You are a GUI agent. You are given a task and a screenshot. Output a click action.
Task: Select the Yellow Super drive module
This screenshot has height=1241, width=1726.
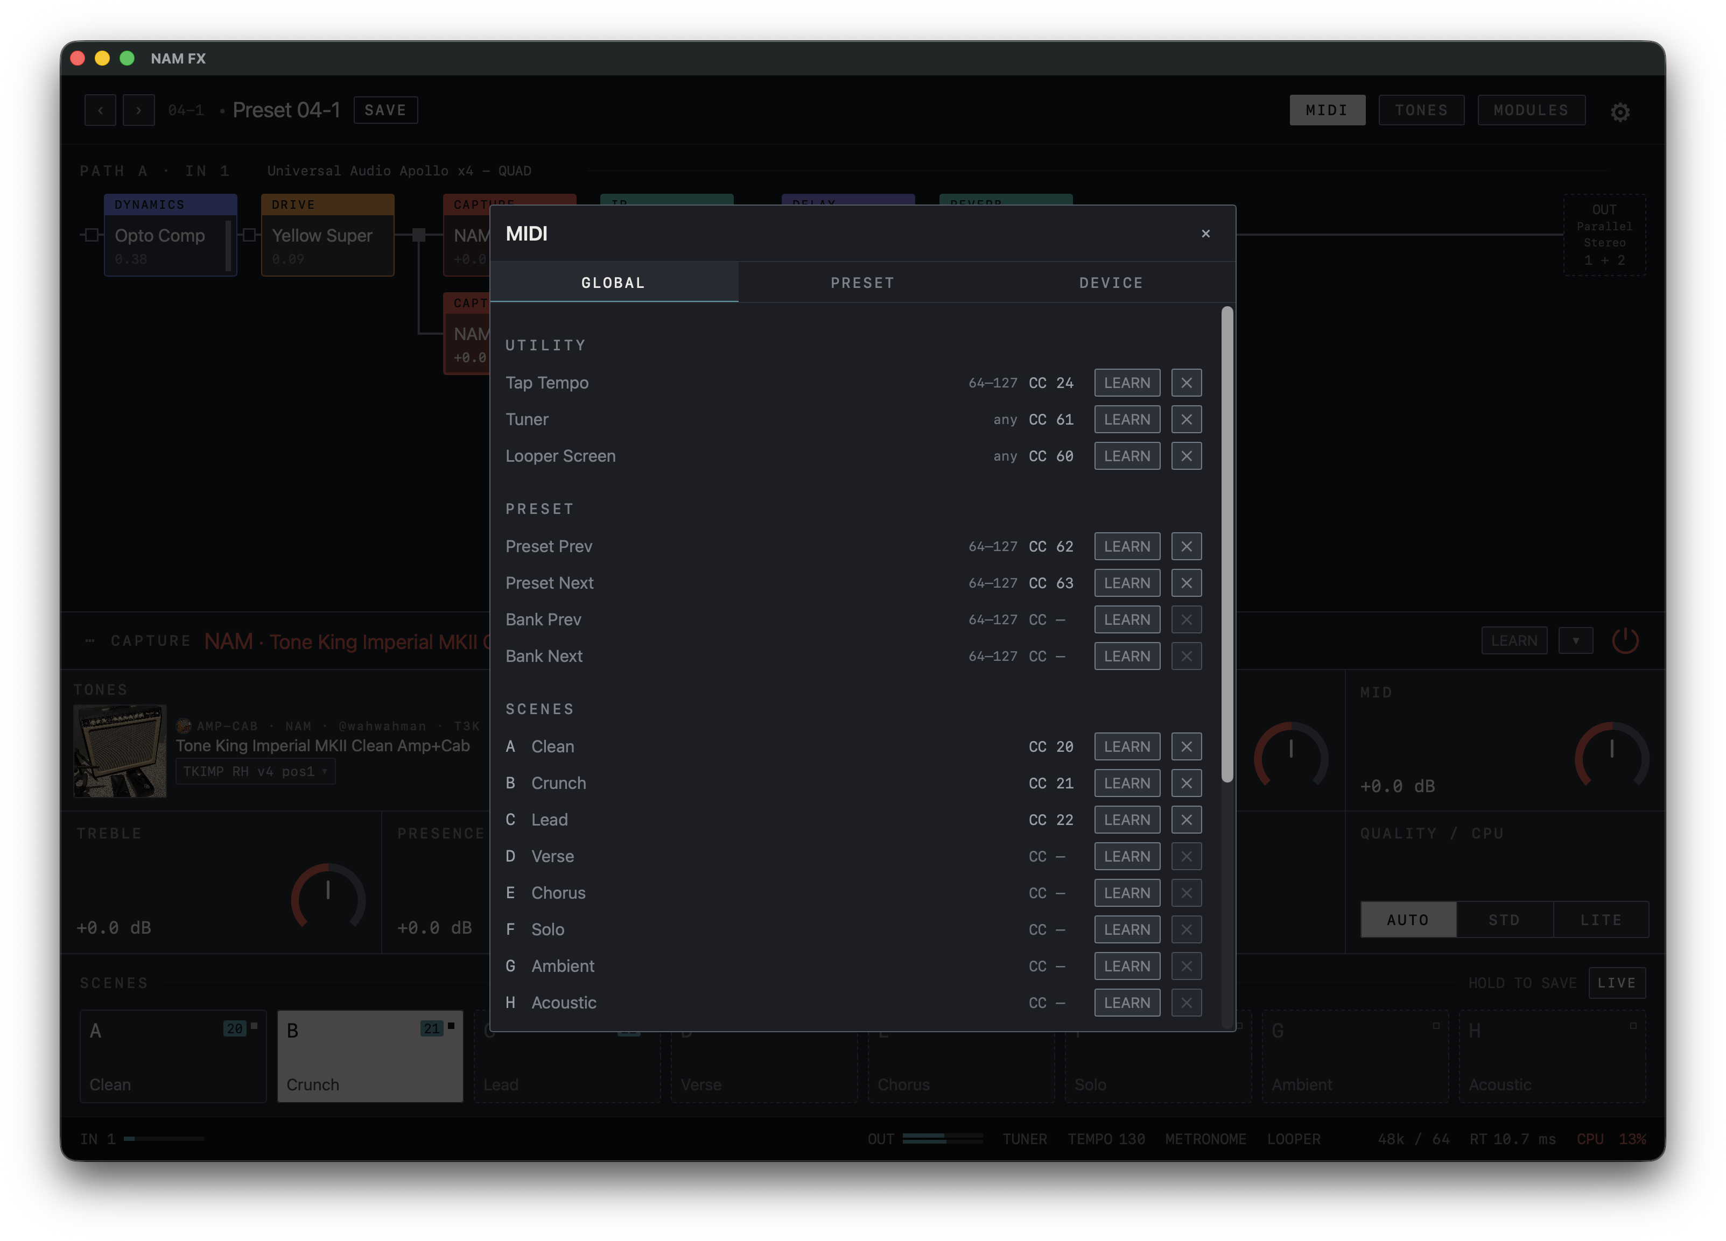click(x=327, y=235)
